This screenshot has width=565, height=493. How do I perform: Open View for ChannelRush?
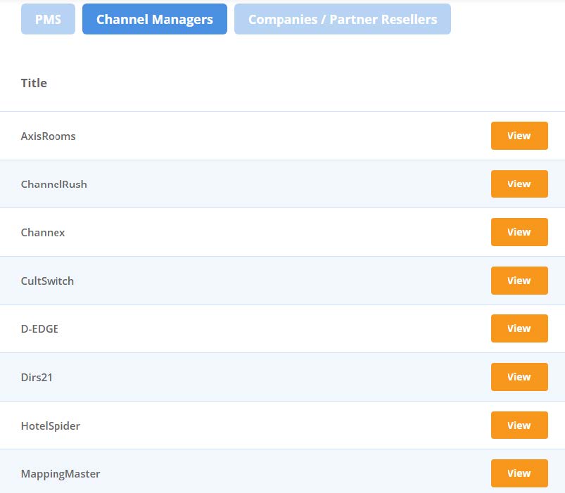click(x=519, y=184)
